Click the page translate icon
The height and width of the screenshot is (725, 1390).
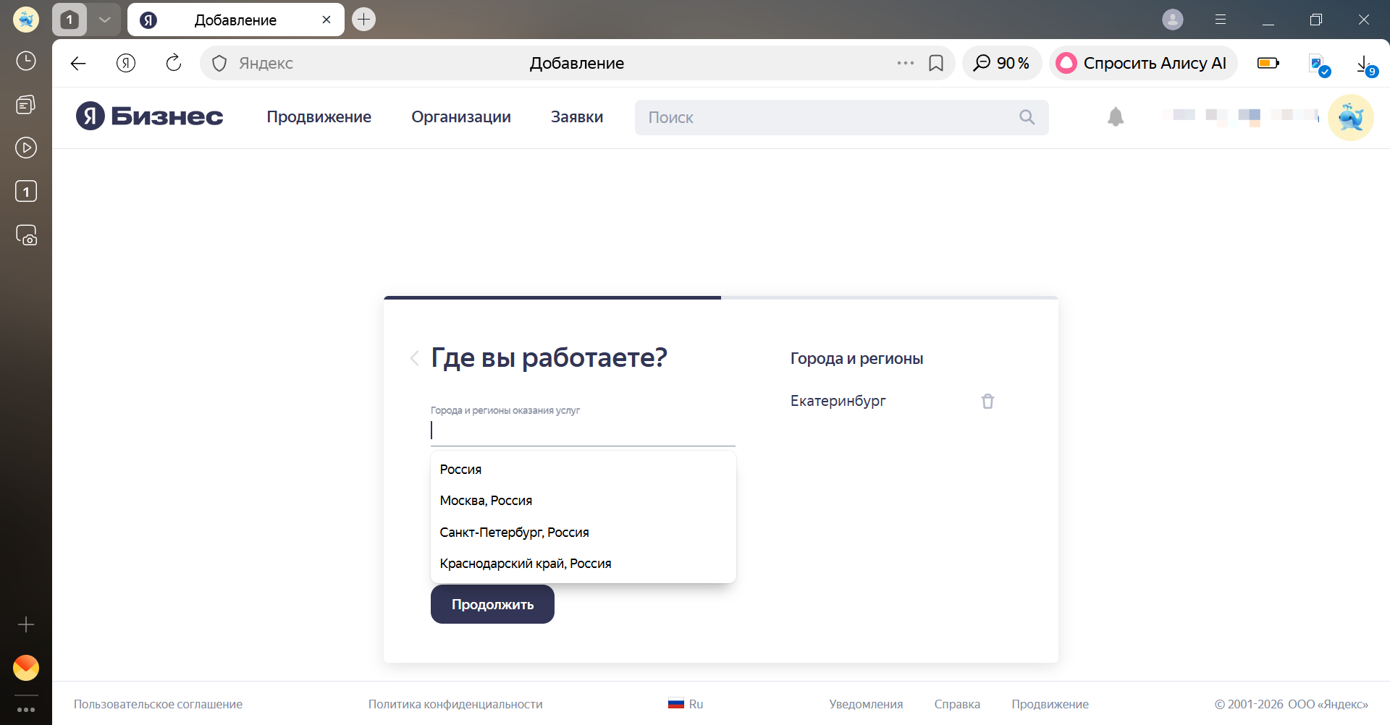(1317, 63)
